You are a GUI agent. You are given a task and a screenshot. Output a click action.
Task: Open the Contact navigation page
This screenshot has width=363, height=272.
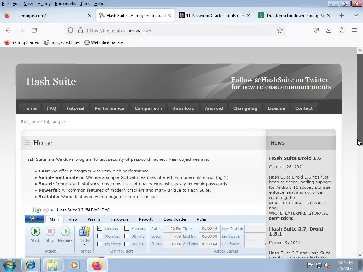click(304, 108)
